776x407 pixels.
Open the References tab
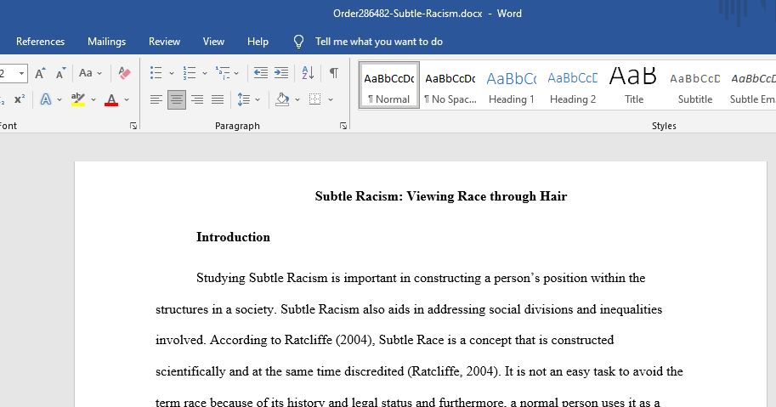point(40,42)
